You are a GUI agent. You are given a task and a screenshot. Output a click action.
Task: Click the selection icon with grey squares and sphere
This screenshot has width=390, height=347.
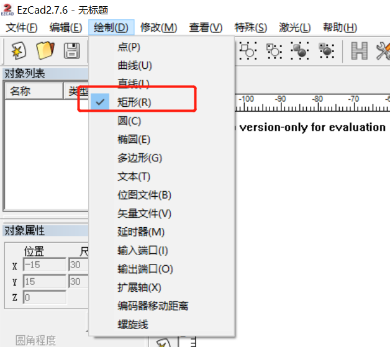point(327,51)
